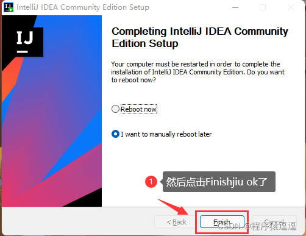Select manual reboot later radio circle
The height and width of the screenshot is (236, 306).
point(115,134)
